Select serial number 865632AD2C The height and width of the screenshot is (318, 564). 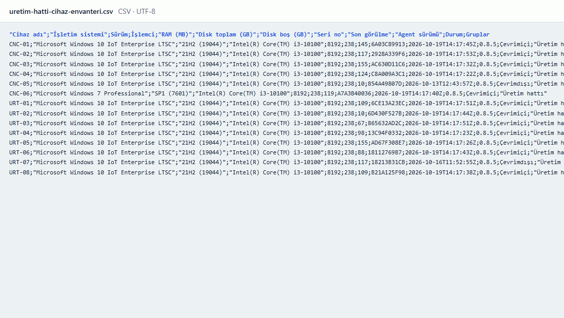pos(385,123)
